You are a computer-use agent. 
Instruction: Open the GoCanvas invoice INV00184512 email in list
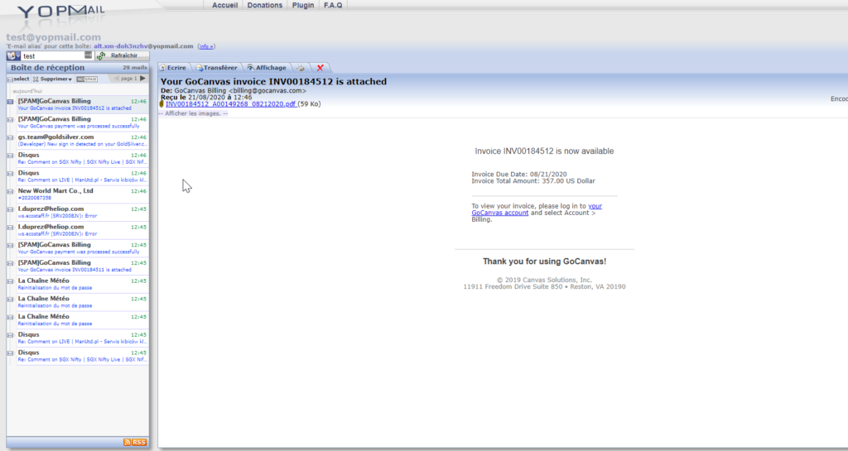point(82,104)
